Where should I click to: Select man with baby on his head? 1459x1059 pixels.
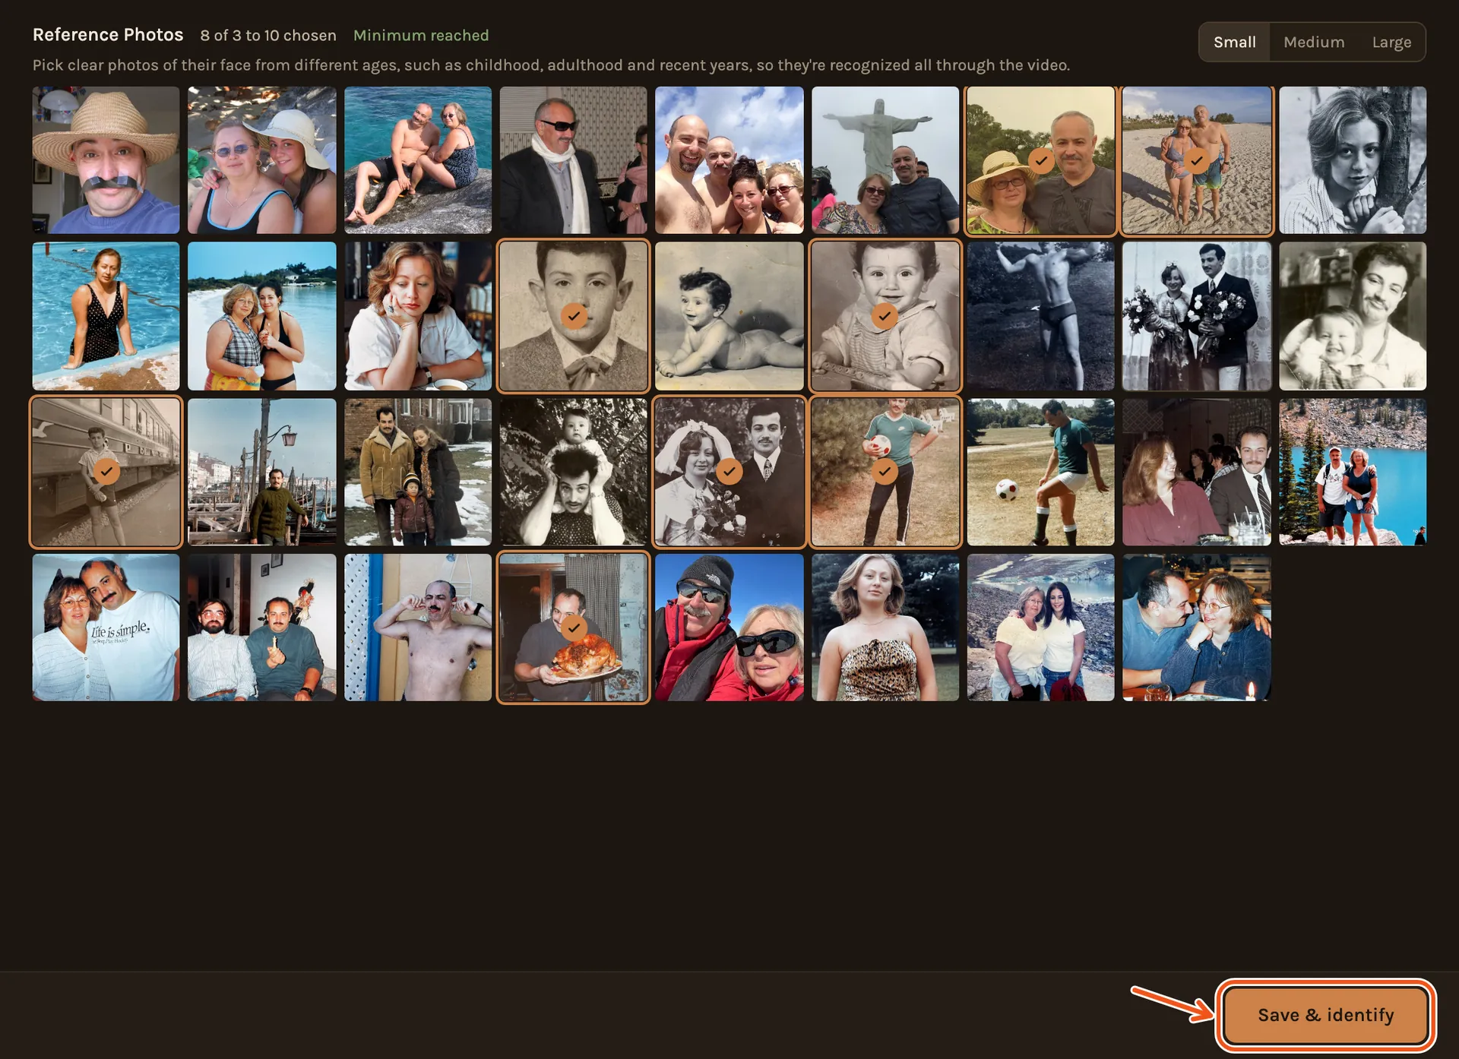pyautogui.click(x=574, y=472)
